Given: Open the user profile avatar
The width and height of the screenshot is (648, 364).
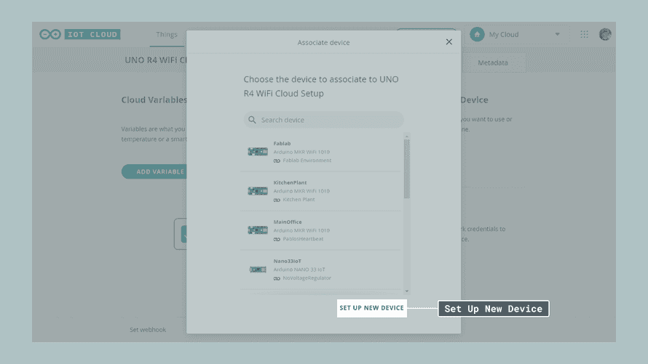Looking at the screenshot, I should coord(605,34).
